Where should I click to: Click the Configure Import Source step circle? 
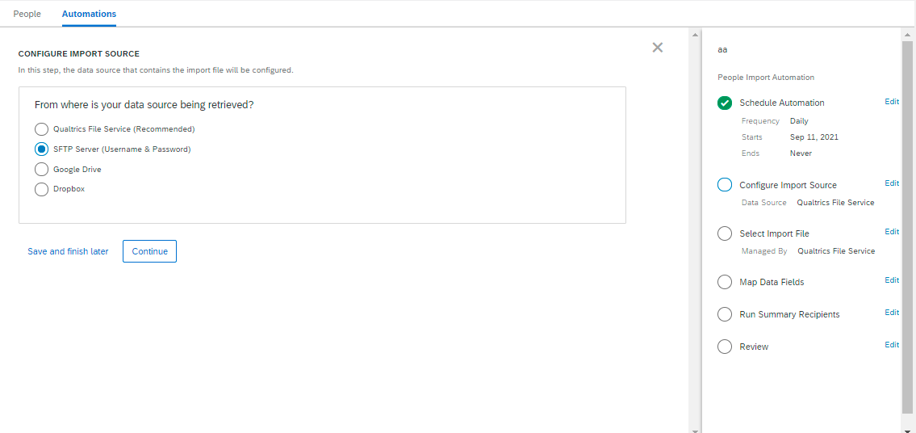[725, 185]
